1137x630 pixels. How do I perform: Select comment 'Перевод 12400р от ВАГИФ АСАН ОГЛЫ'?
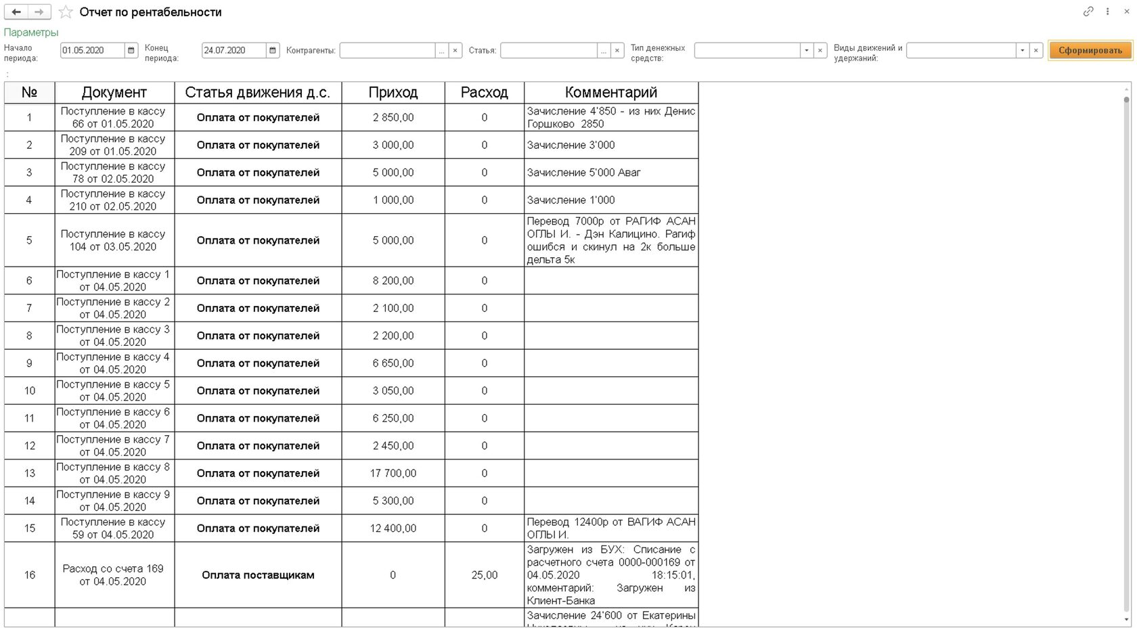click(611, 528)
